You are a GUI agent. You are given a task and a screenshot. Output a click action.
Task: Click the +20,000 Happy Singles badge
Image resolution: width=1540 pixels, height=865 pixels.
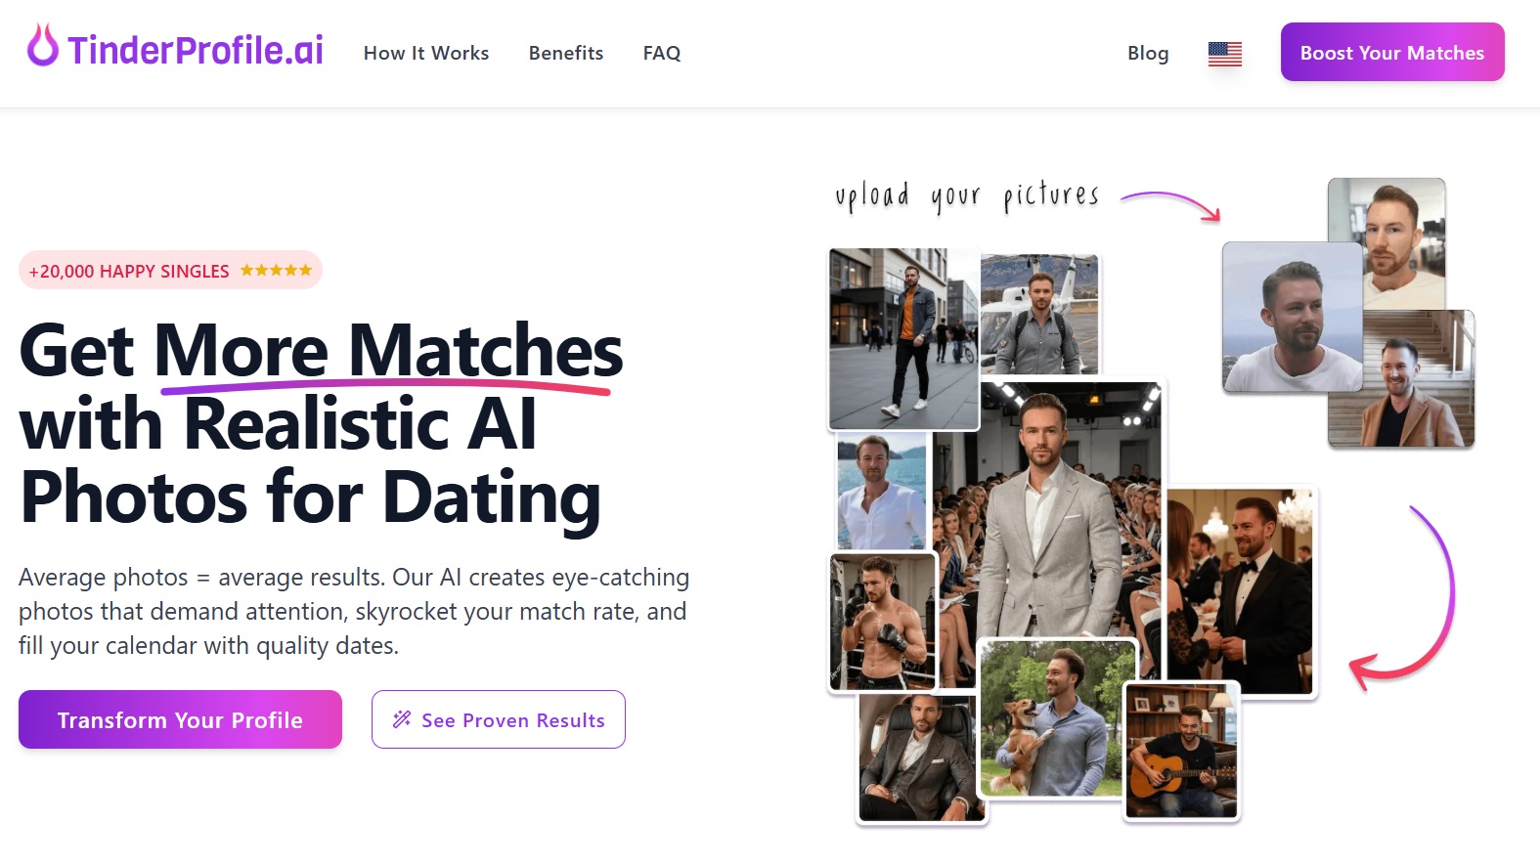point(170,271)
